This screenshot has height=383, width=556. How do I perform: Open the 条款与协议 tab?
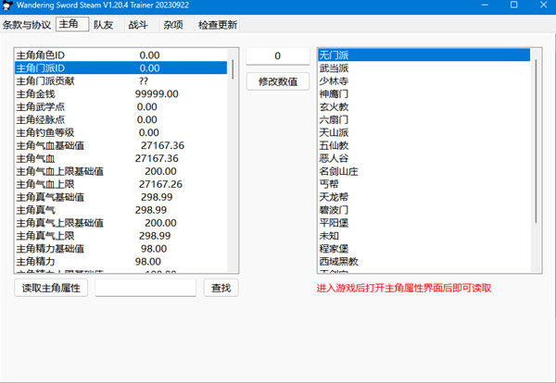(x=27, y=25)
